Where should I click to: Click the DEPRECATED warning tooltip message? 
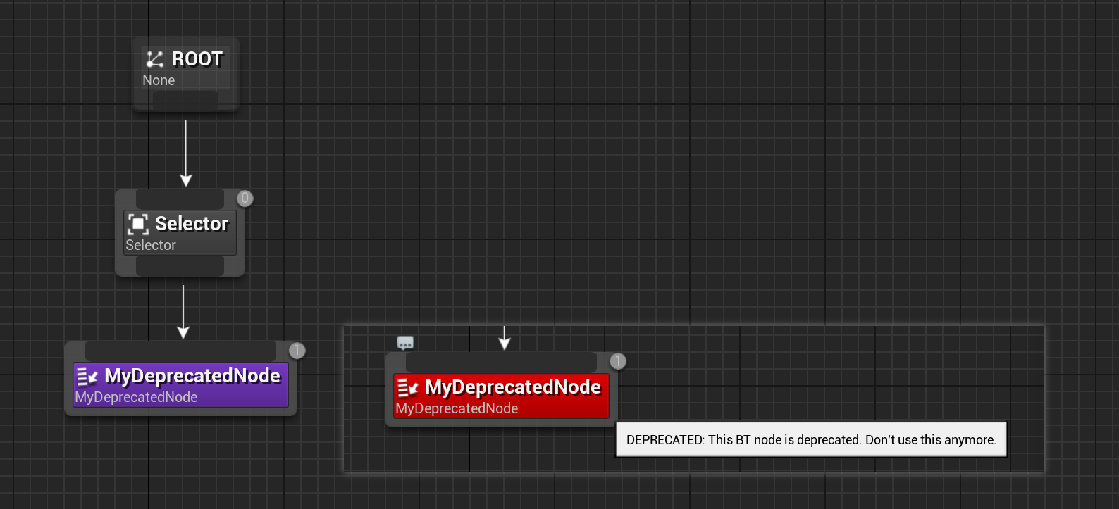tap(811, 440)
